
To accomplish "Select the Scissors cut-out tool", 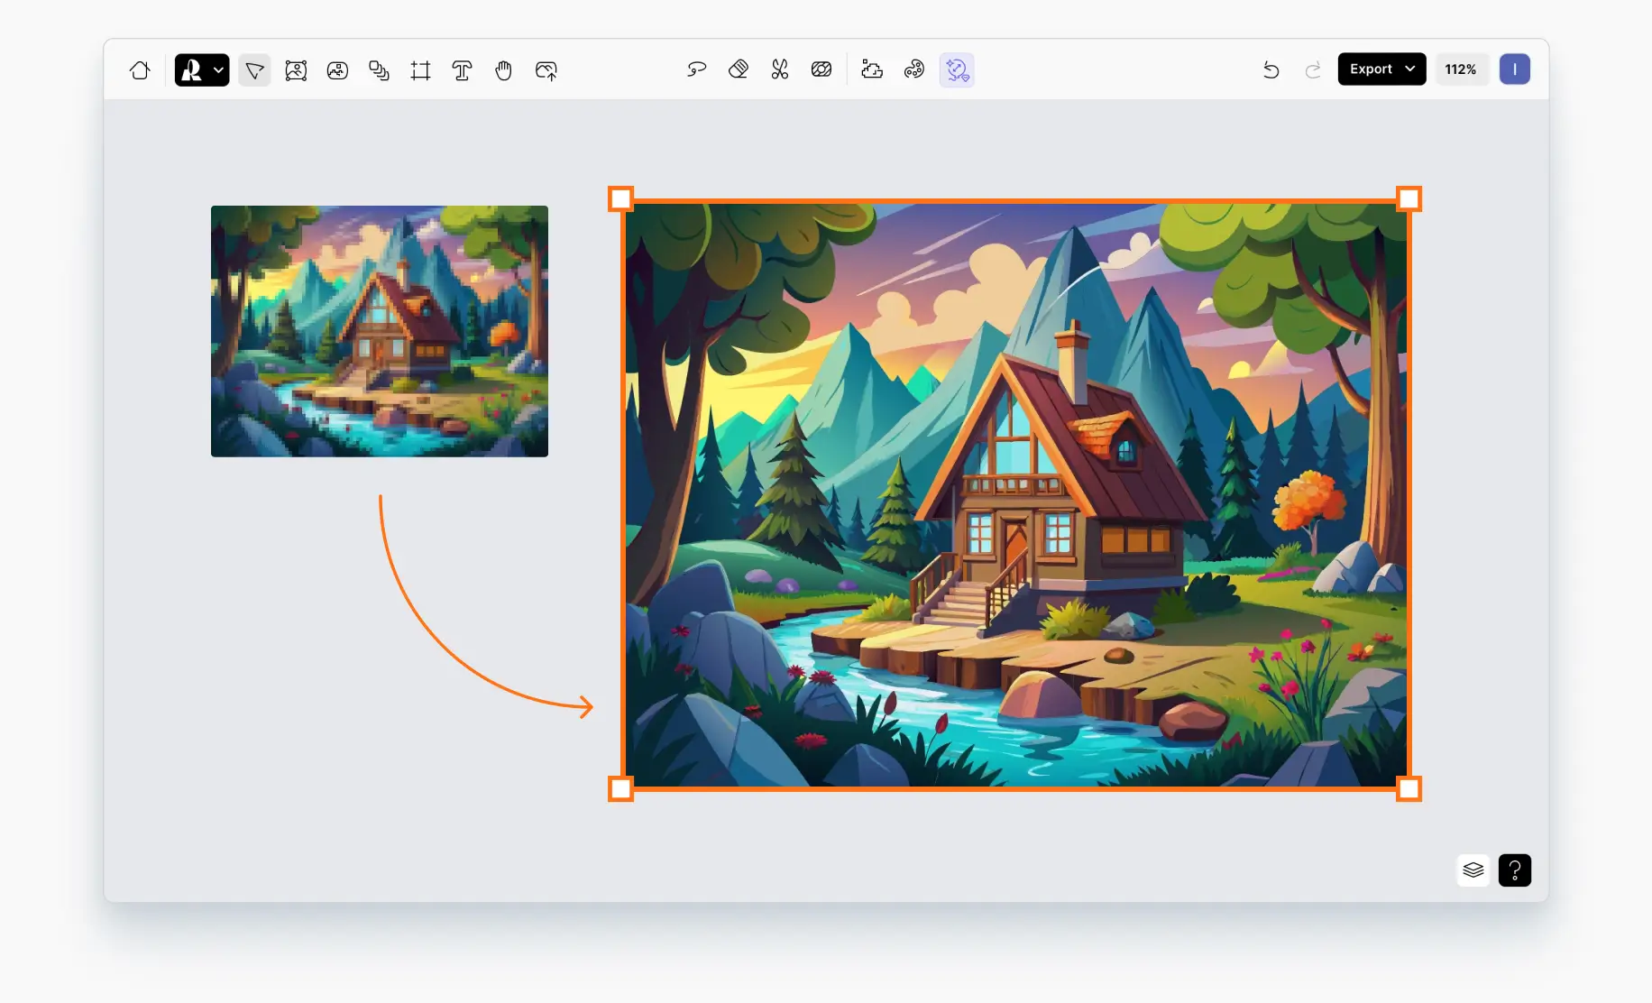I will tap(779, 69).
